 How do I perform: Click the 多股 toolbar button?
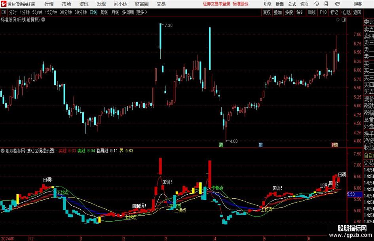tap(289, 12)
